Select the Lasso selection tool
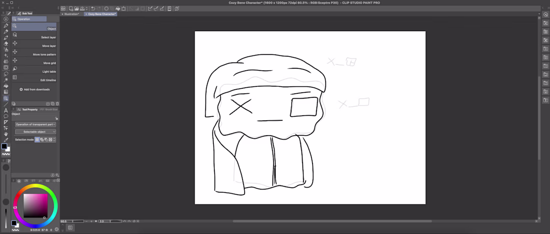 [6, 74]
